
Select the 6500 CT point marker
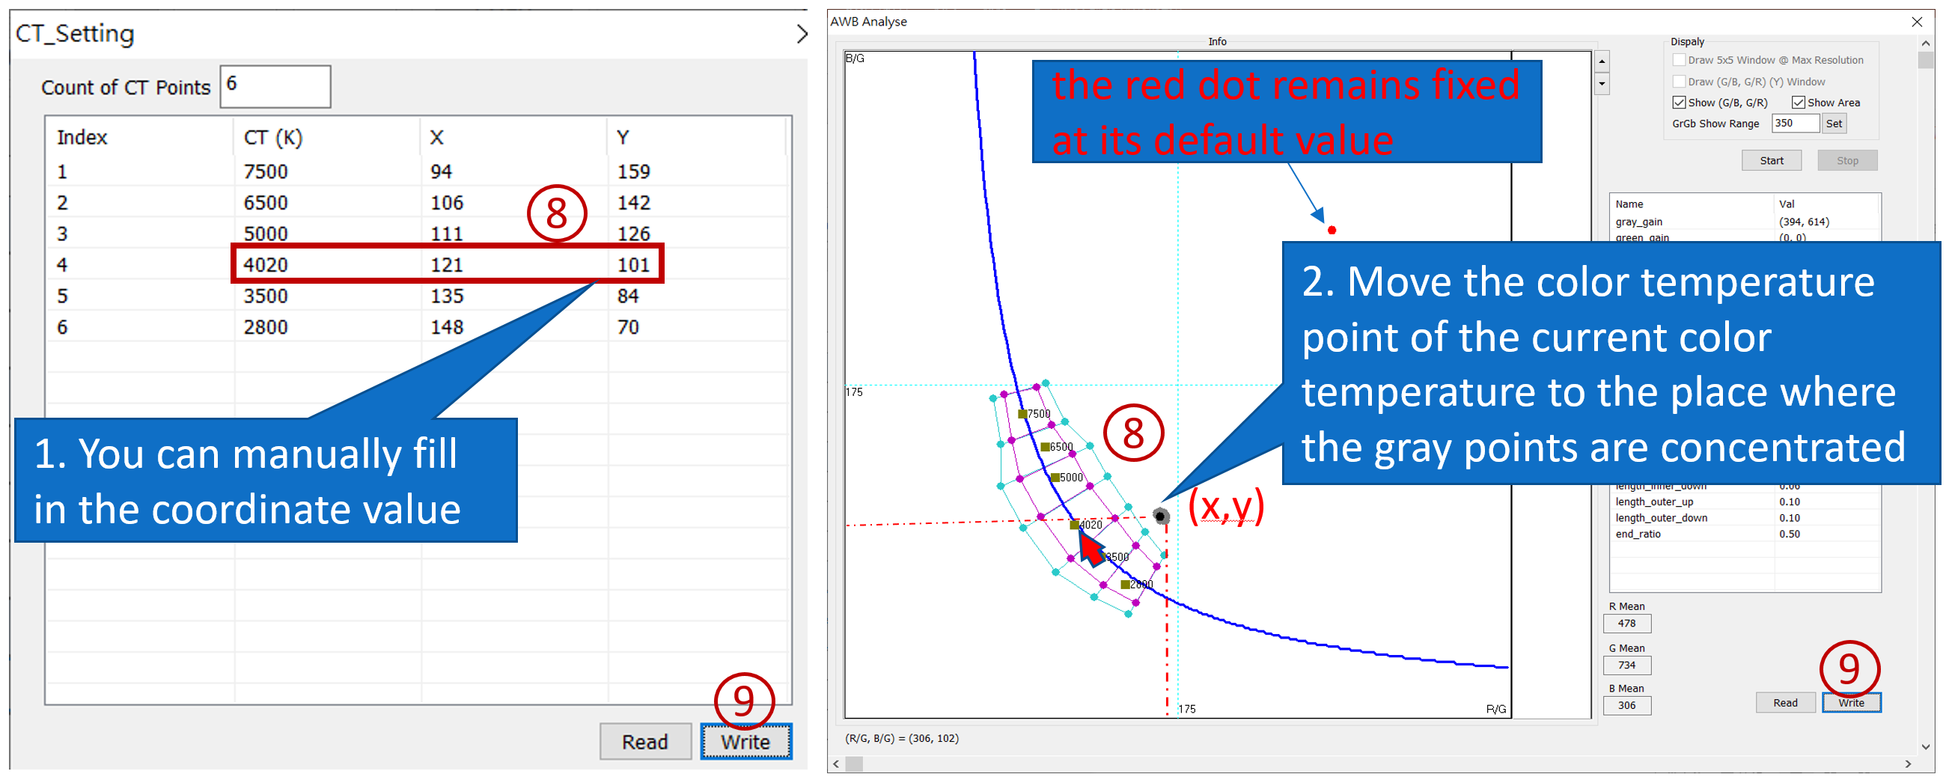1045,448
